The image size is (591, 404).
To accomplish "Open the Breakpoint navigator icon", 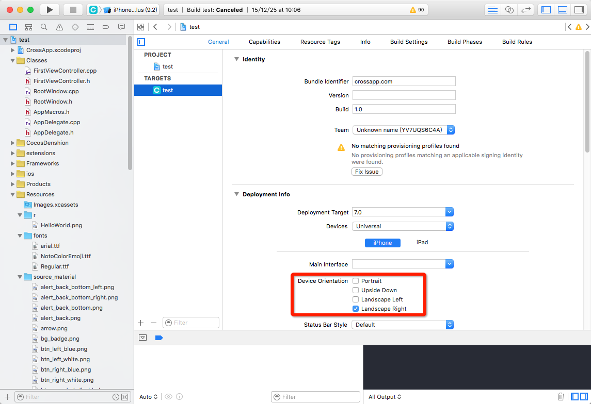I will pyautogui.click(x=106, y=27).
